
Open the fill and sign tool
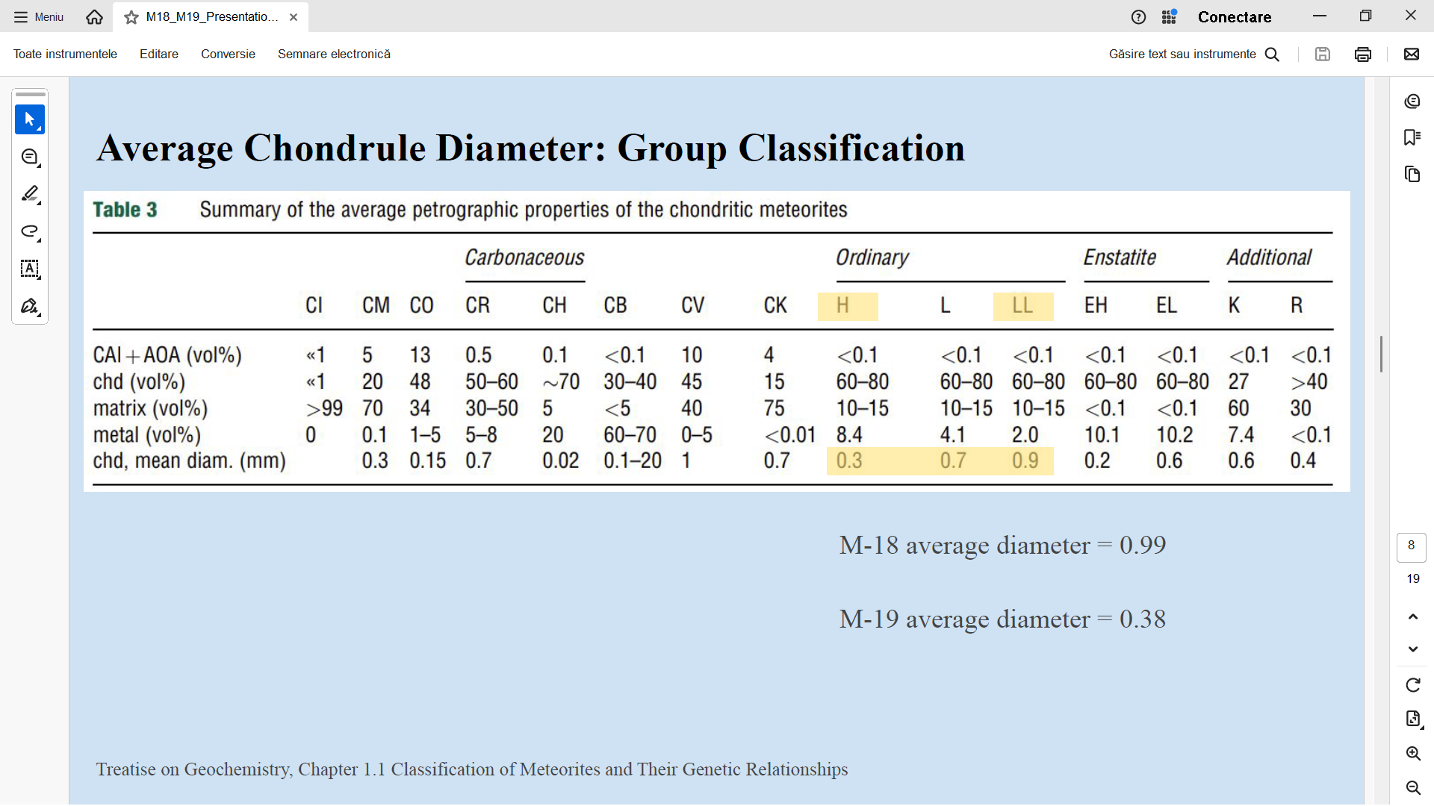pyautogui.click(x=30, y=306)
